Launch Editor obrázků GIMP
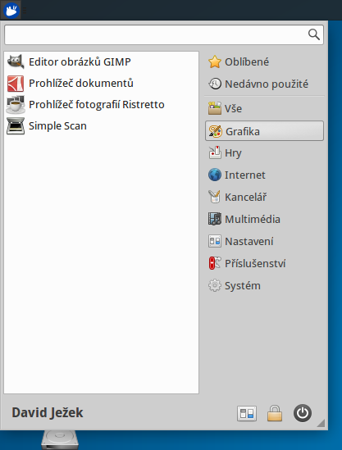342x450 pixels. (101, 61)
